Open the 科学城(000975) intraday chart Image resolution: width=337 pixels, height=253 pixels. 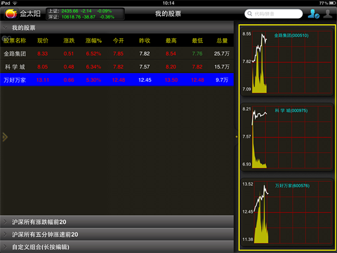[x=286, y=137]
